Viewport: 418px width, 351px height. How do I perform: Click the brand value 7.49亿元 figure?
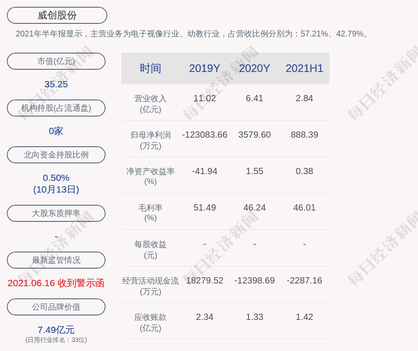click(56, 330)
